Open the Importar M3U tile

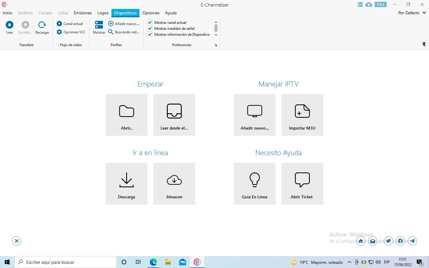click(x=302, y=115)
